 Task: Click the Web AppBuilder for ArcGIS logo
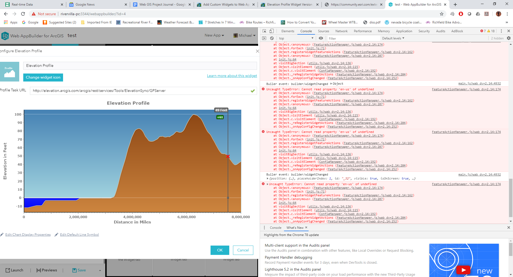[x=5, y=35]
